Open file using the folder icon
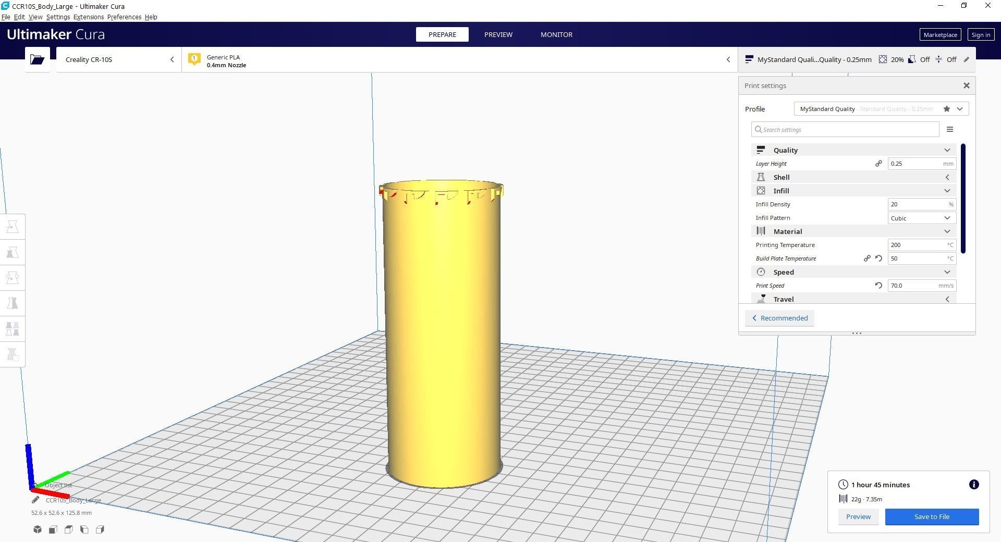 (x=37, y=59)
